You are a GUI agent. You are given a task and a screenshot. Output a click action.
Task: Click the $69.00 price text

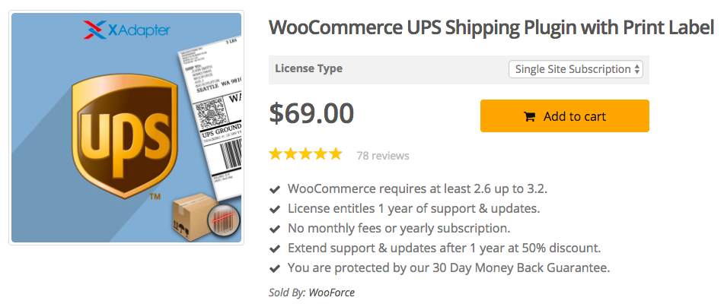tap(311, 114)
